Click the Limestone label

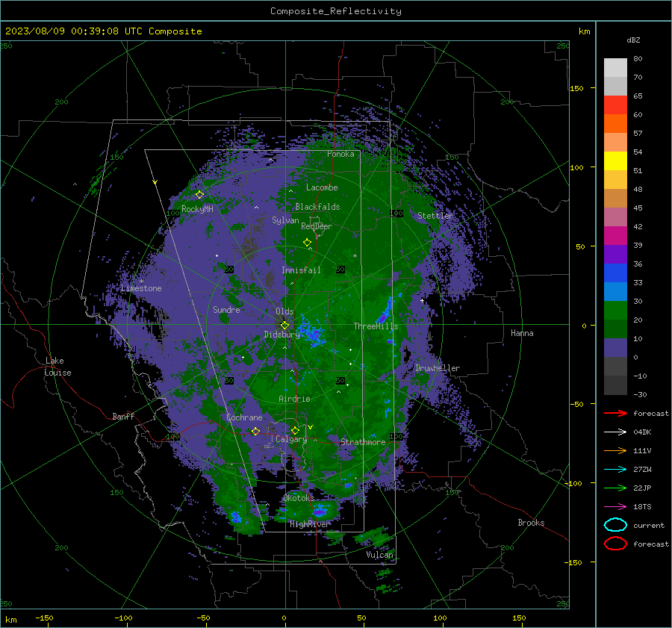coord(141,288)
